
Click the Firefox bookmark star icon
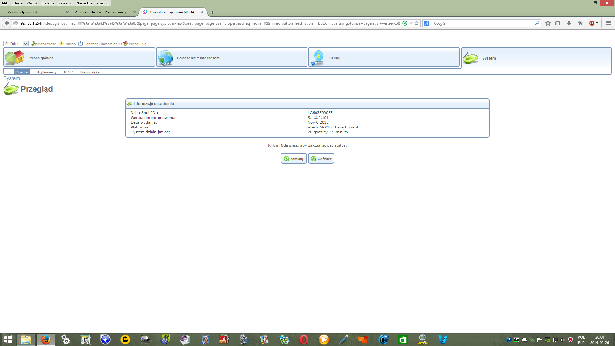[x=548, y=23]
